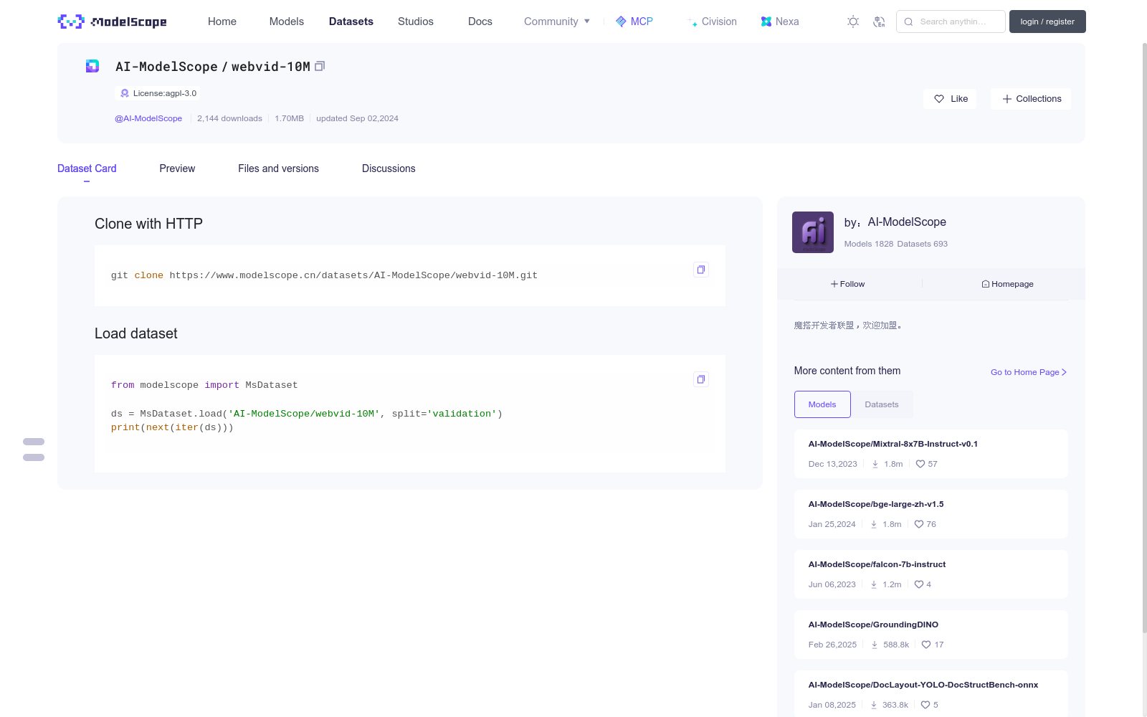Switch to the Discussions tab

pos(389,168)
